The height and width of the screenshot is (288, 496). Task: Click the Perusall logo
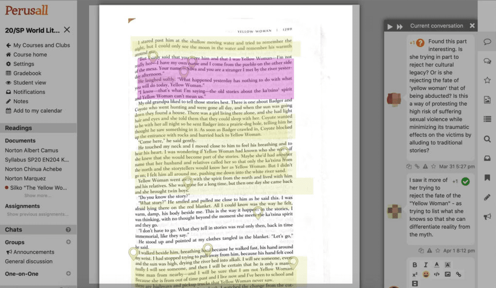(27, 10)
